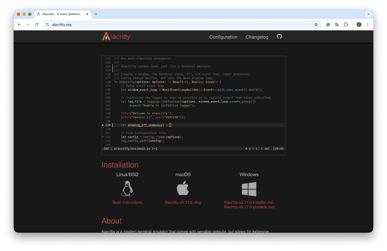The image size is (387, 251).
Task: Select the Alacritty browser tab
Action: click(63, 14)
